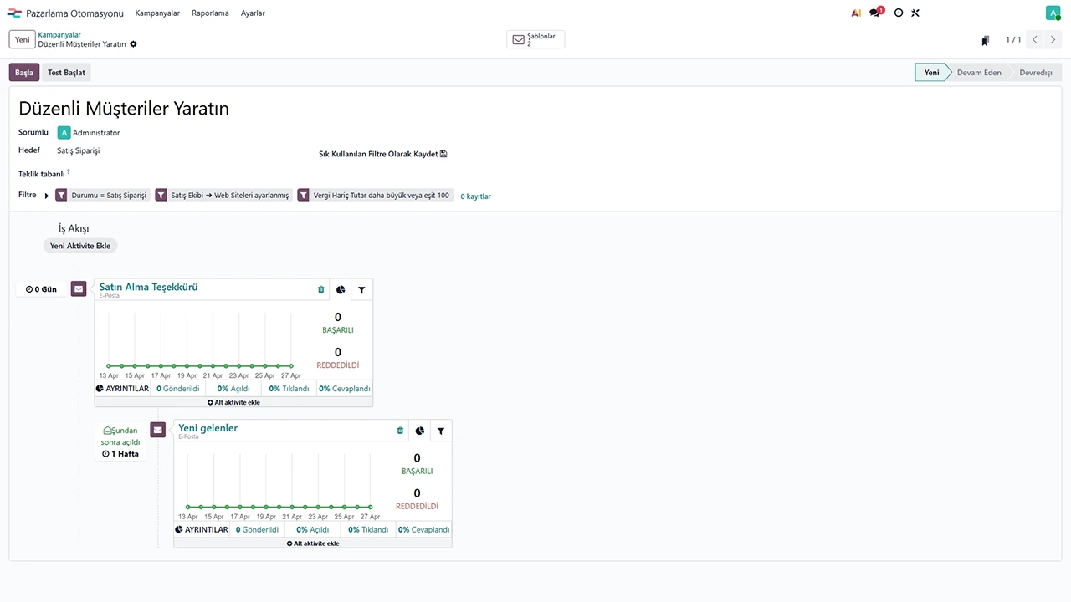The width and height of the screenshot is (1071, 602).
Task: Click the funnel icon of Durumu = Satış Siparişi
Action: point(61,195)
